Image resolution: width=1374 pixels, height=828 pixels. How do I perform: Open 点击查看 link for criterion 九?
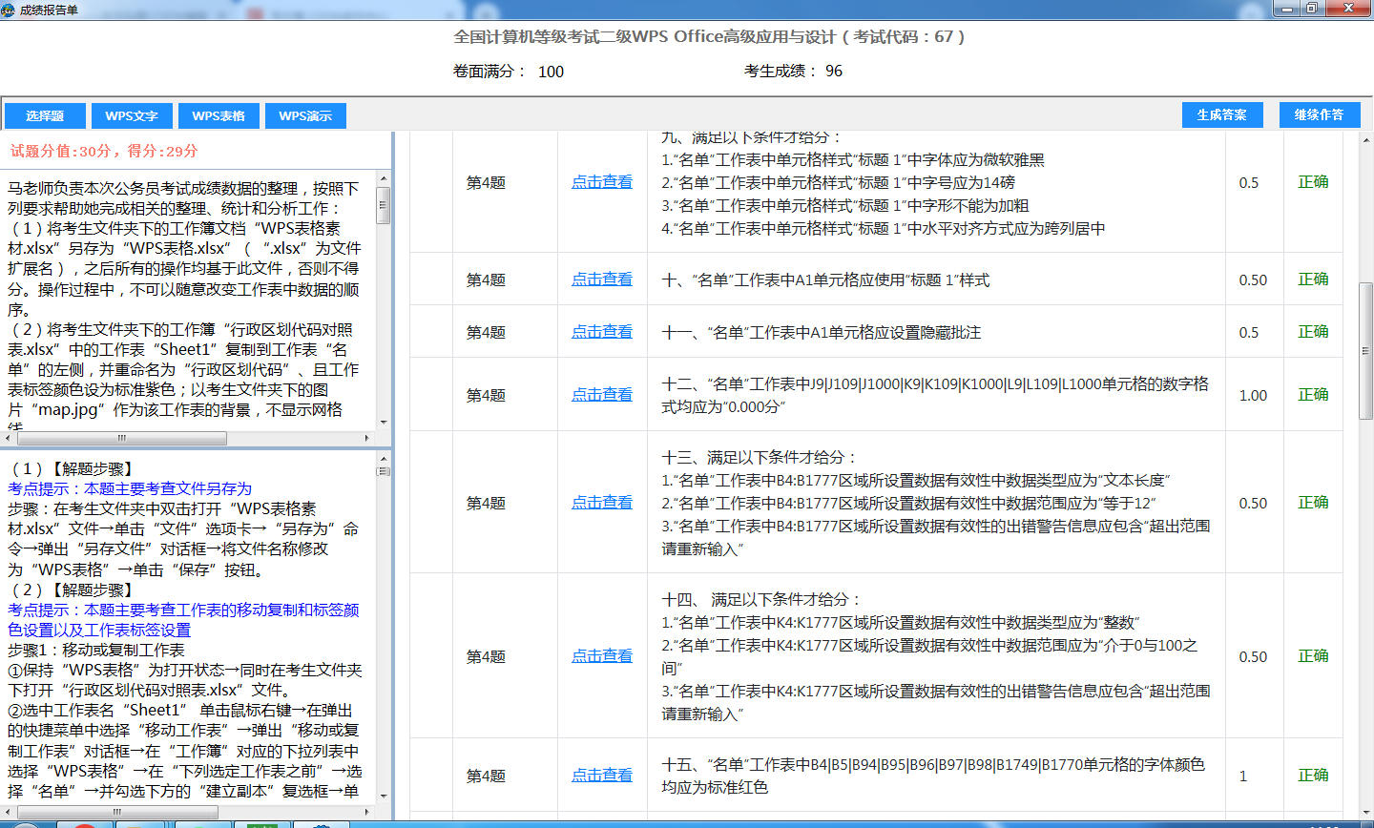tap(602, 182)
